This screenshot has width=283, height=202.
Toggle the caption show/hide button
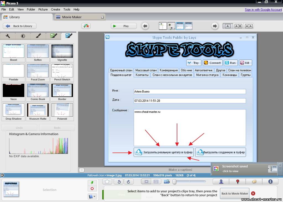pyautogui.click(x=82, y=170)
